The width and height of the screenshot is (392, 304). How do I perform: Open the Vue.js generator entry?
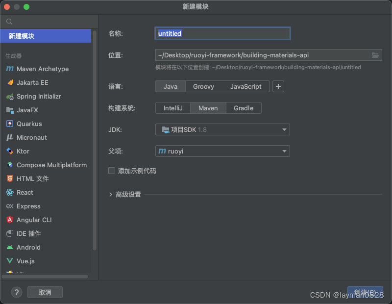click(x=46, y=261)
